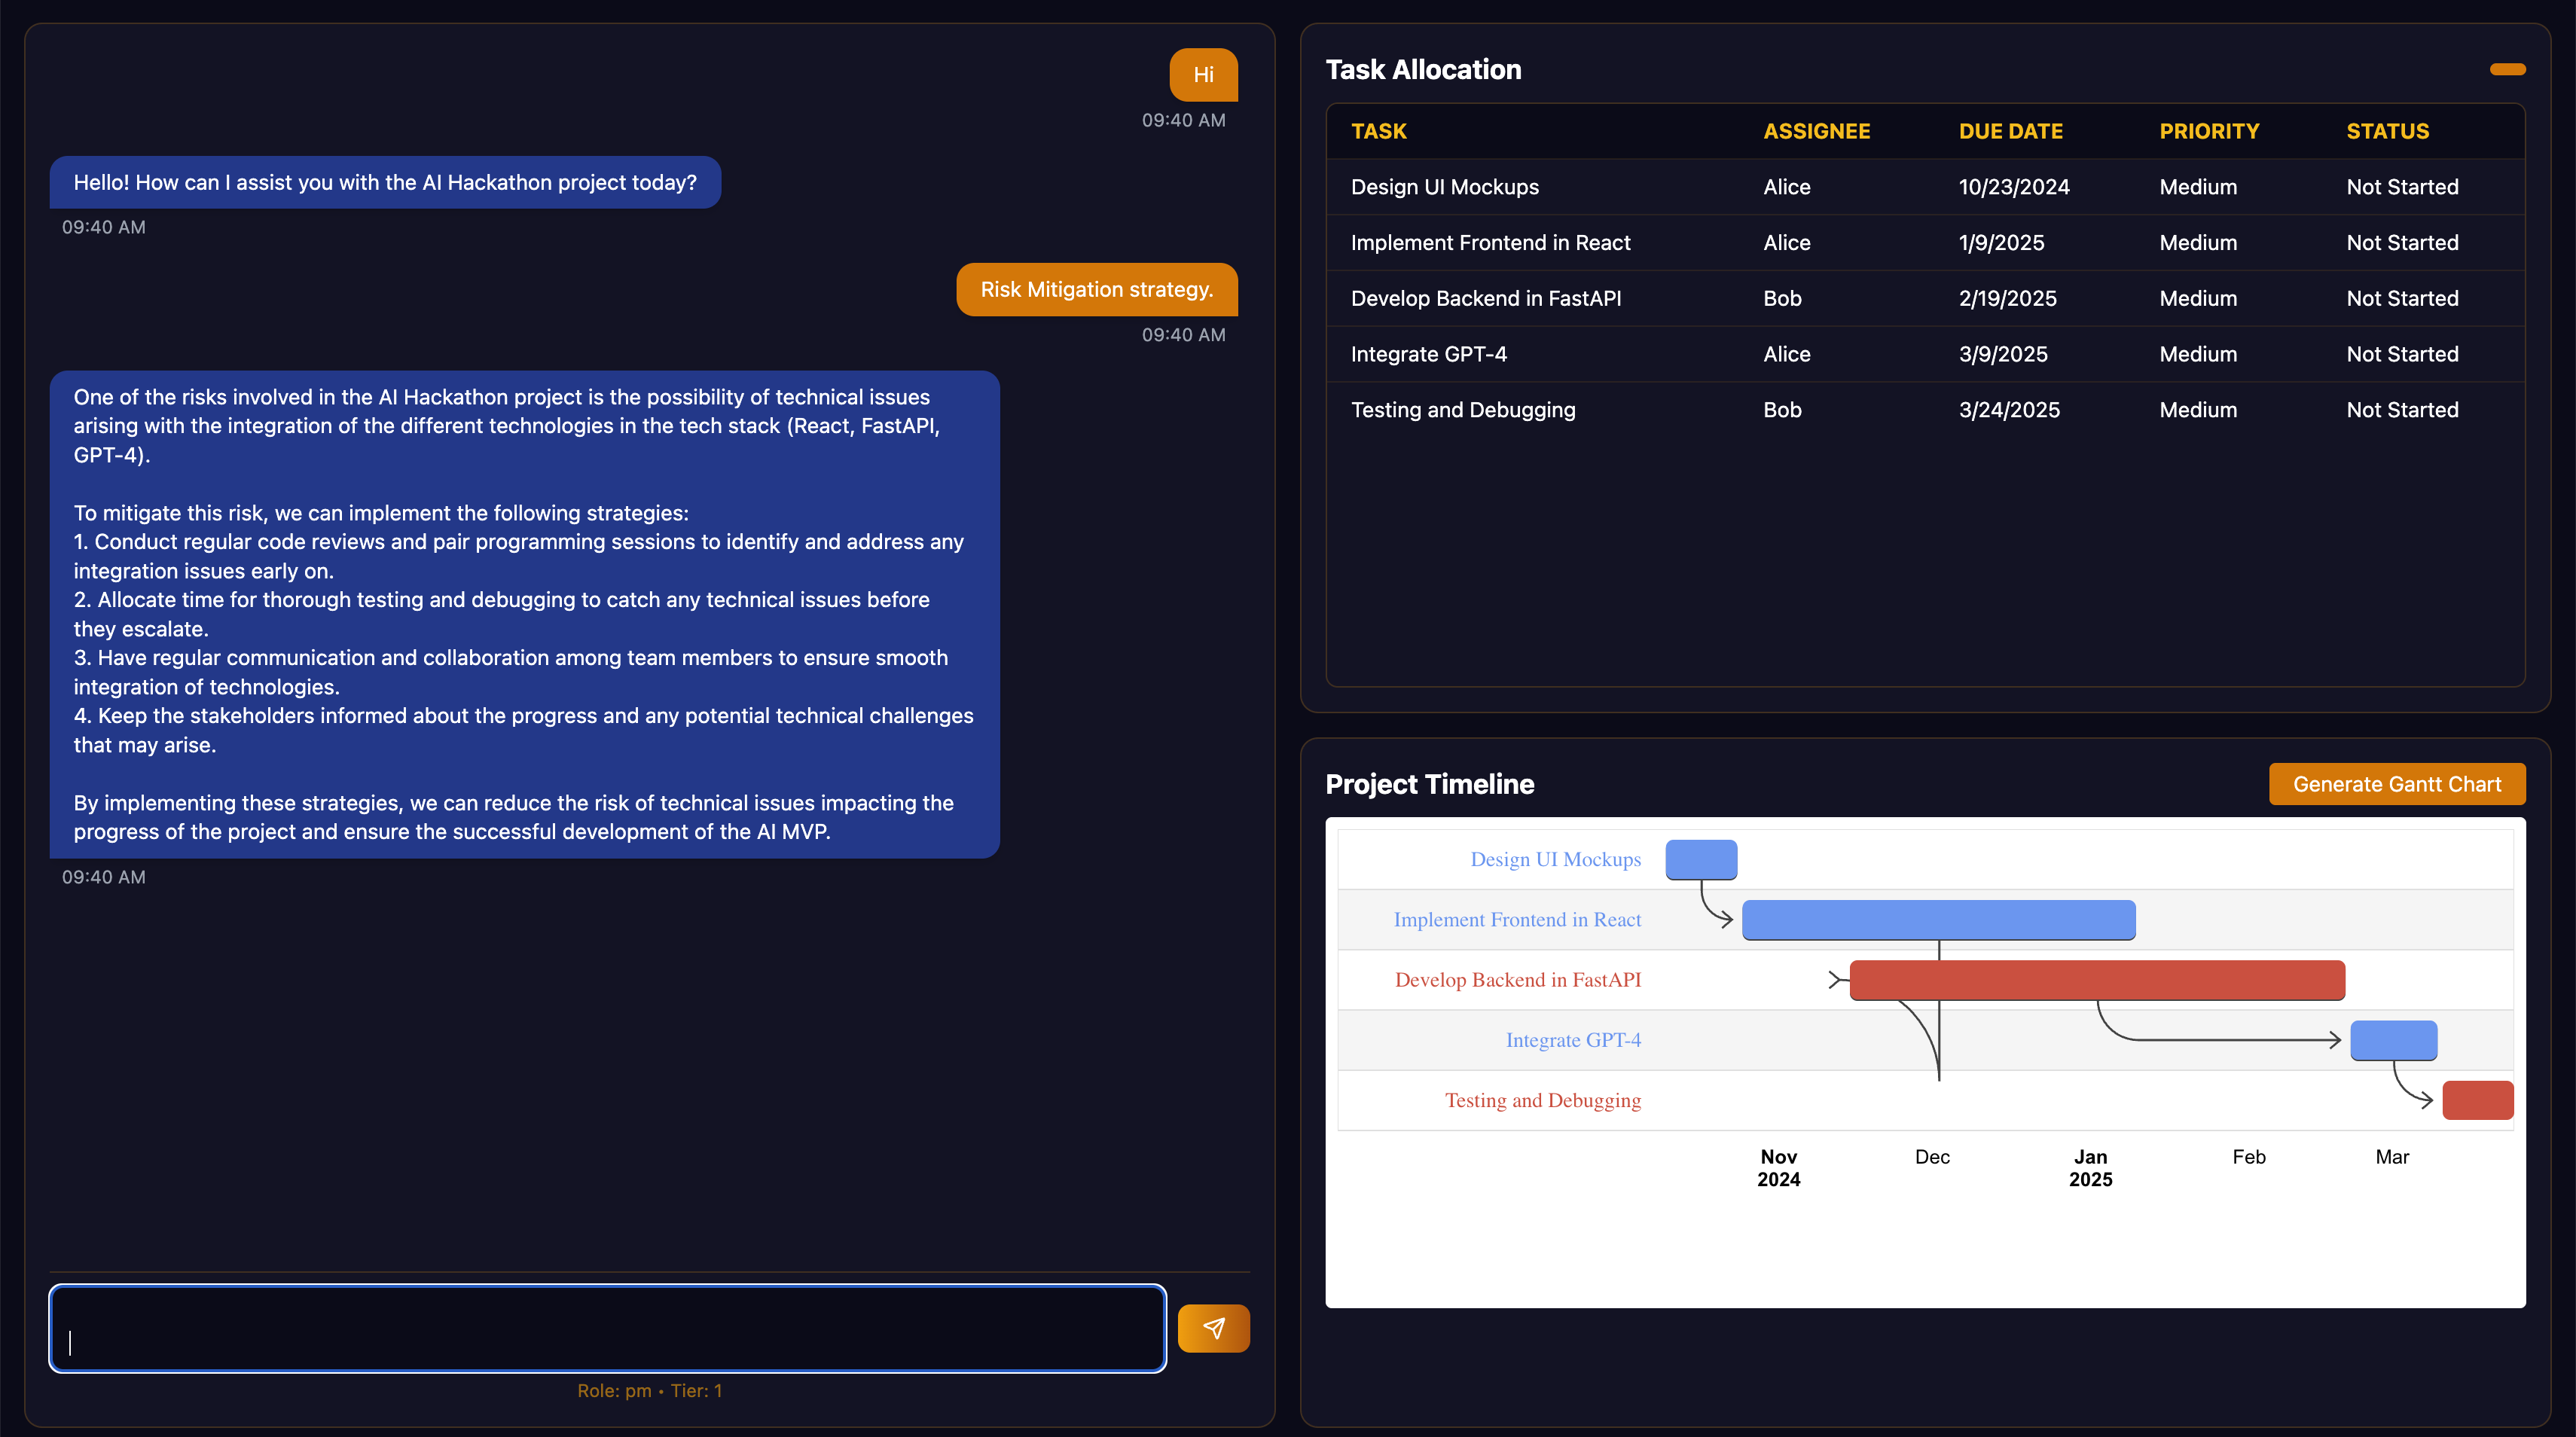Image resolution: width=2576 pixels, height=1437 pixels.
Task: Collapse Task Allocation with the orange minimize bar
Action: click(x=2507, y=69)
